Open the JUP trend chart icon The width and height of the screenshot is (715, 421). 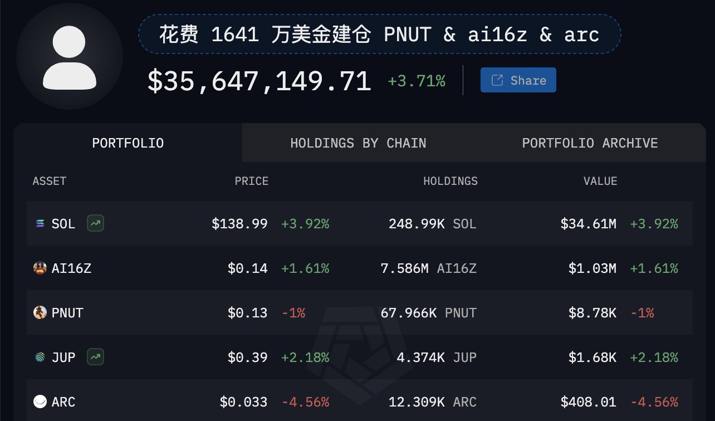click(95, 356)
